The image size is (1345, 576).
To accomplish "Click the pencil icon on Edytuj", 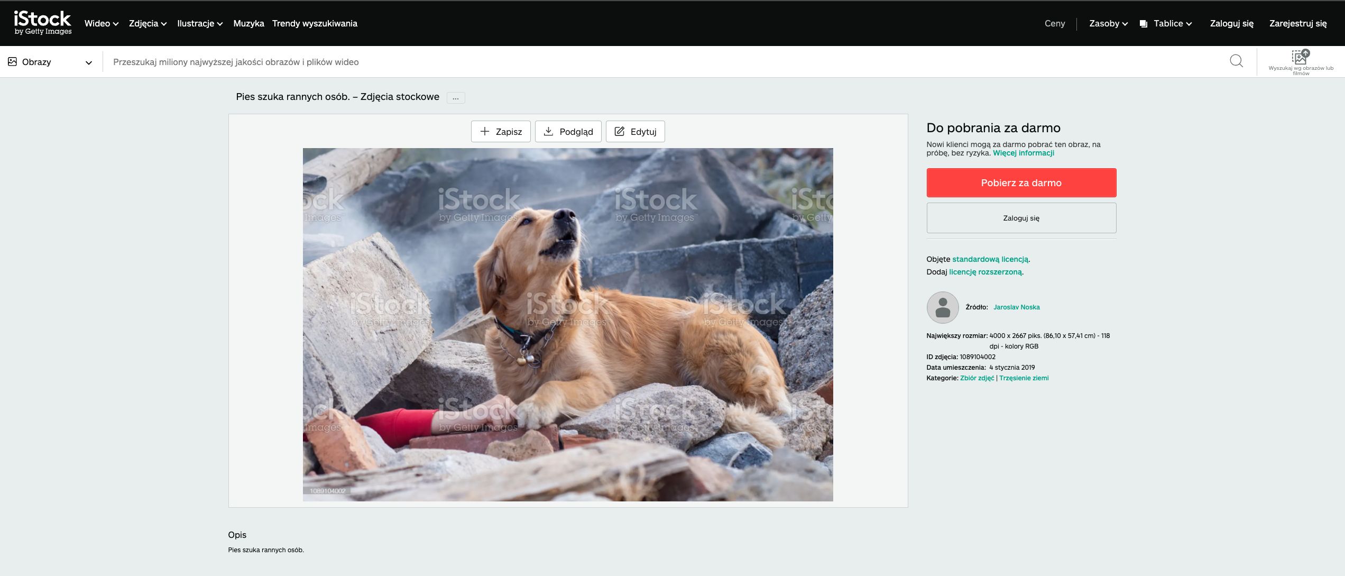I will pyautogui.click(x=619, y=131).
